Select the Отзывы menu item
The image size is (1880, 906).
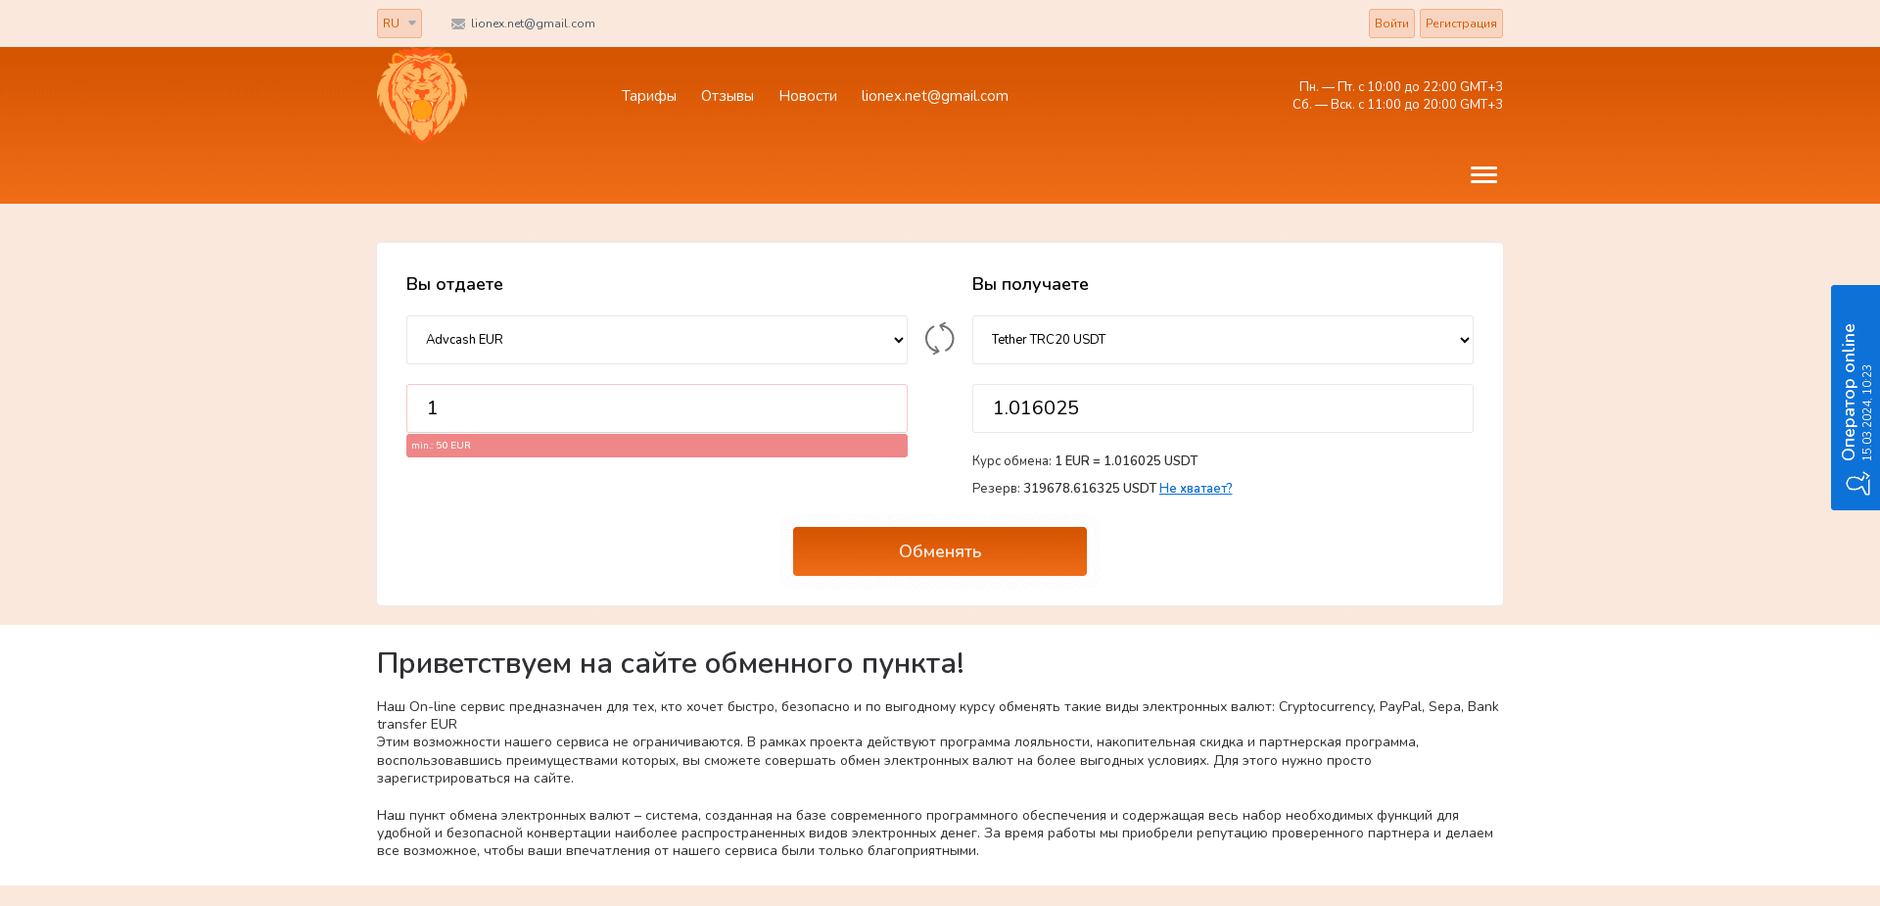(x=728, y=95)
